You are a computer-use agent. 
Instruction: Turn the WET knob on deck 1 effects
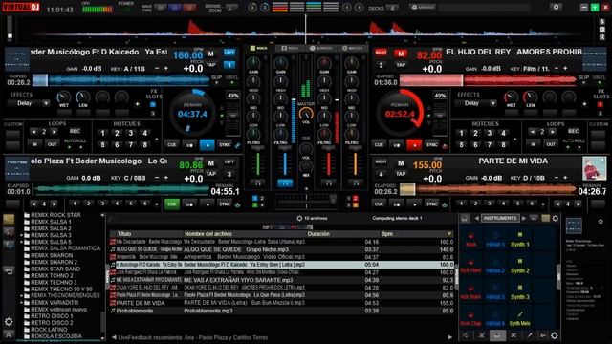(x=64, y=97)
